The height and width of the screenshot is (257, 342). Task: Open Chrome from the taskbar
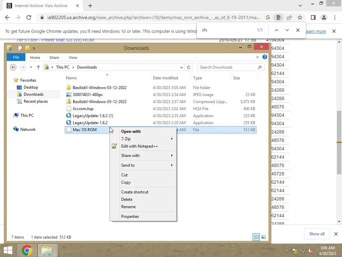(27, 250)
